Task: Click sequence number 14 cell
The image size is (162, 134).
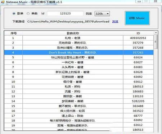Action: (13, 101)
